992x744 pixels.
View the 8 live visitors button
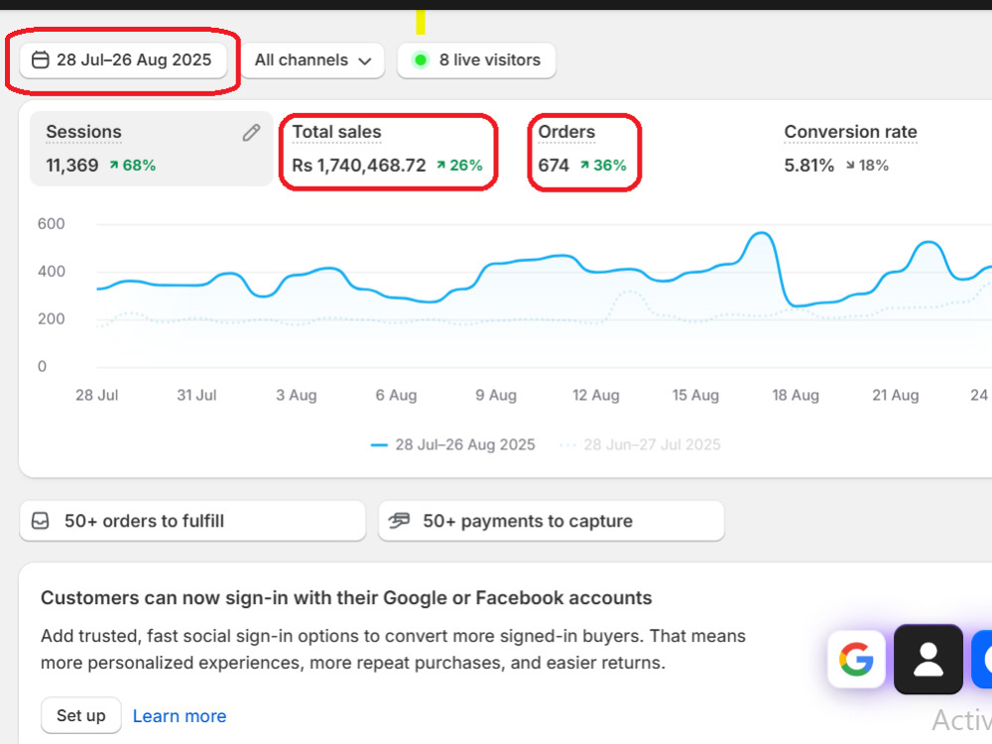pos(476,61)
